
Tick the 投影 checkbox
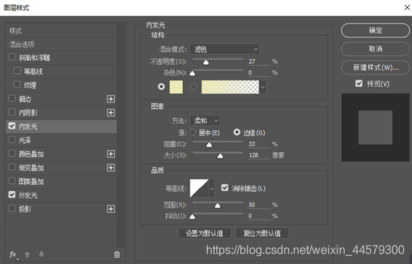(12, 208)
